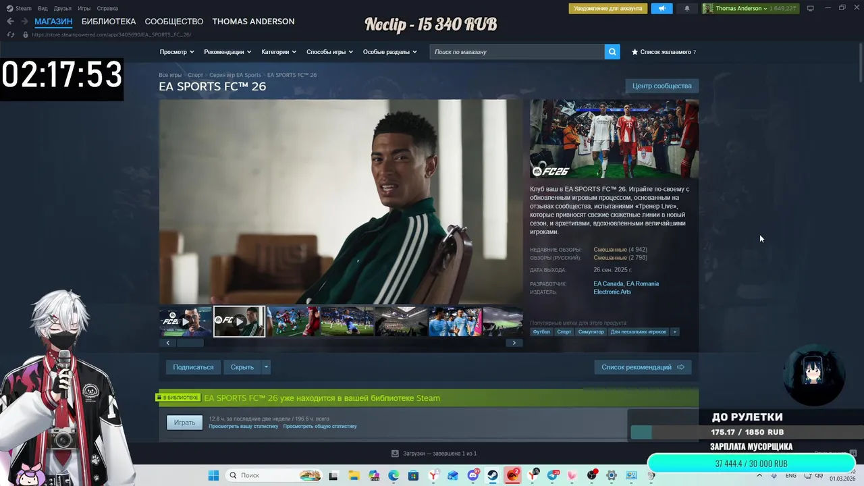Select the stadium screenshot thumbnail
The width and height of the screenshot is (864, 486).
coord(402,322)
